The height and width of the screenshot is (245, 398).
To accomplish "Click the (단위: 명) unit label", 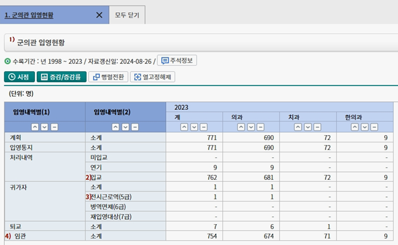I will (21, 93).
